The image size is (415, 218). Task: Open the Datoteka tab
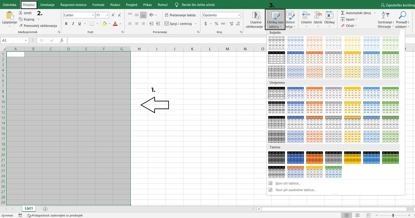tap(10, 5)
